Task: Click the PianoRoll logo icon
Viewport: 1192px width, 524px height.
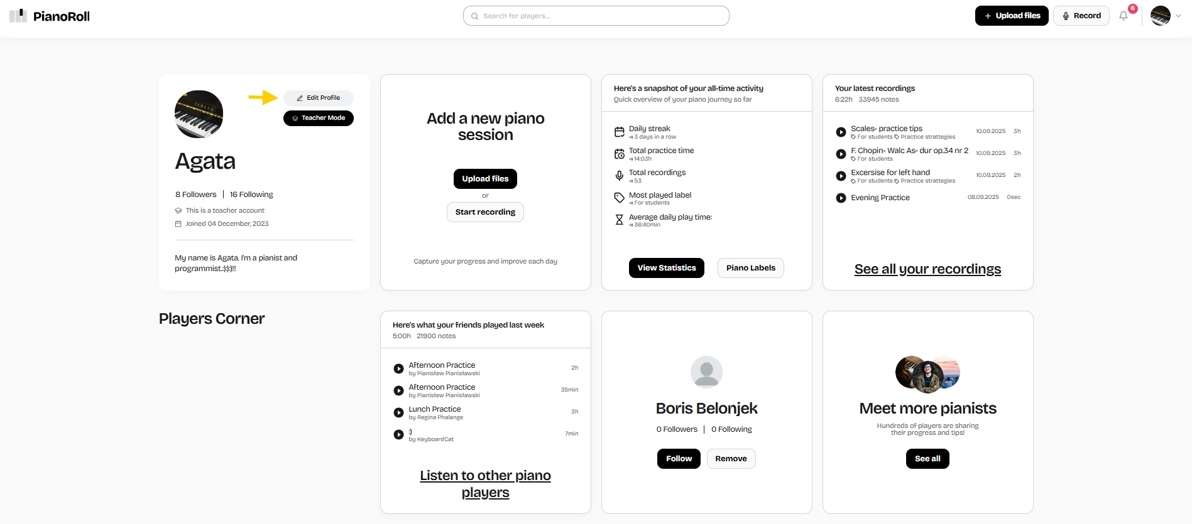Action: click(x=18, y=16)
